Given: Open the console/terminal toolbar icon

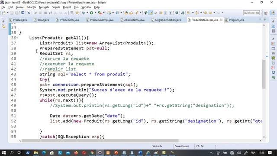Looking at the screenshot, I should 23,13.
